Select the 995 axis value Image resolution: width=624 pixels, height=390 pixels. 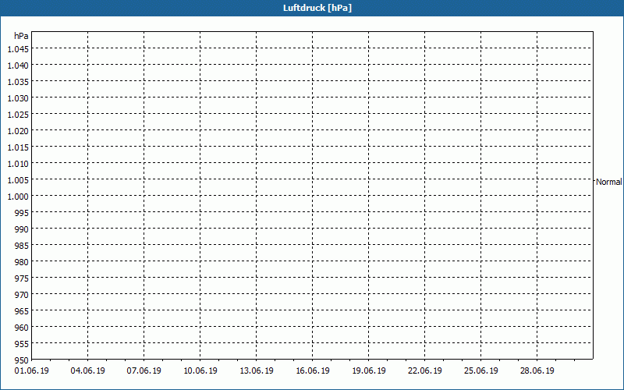click(23, 213)
